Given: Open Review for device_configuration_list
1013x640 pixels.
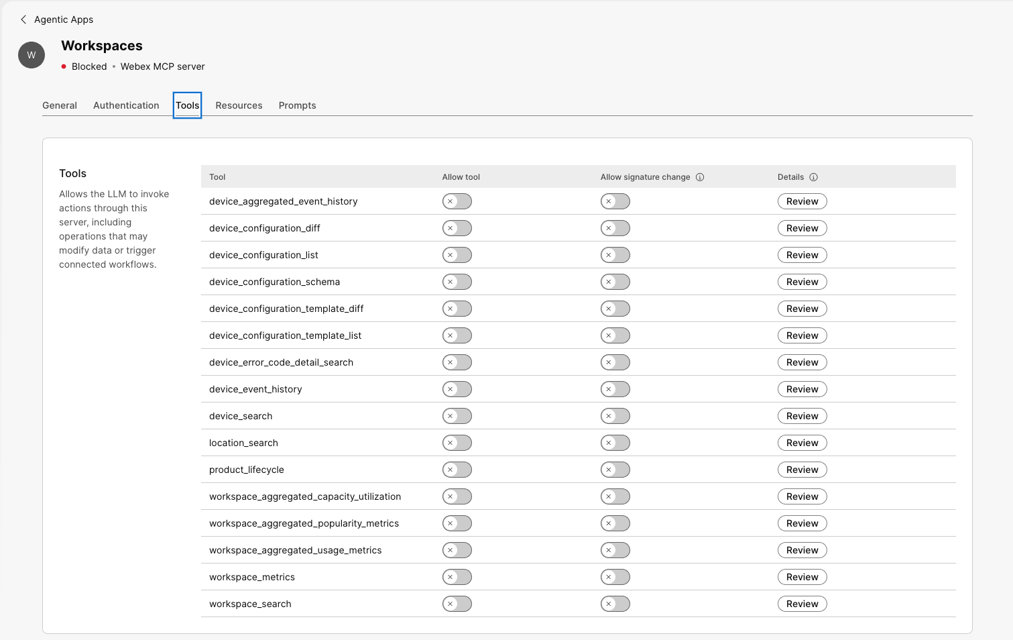Looking at the screenshot, I should coord(802,255).
